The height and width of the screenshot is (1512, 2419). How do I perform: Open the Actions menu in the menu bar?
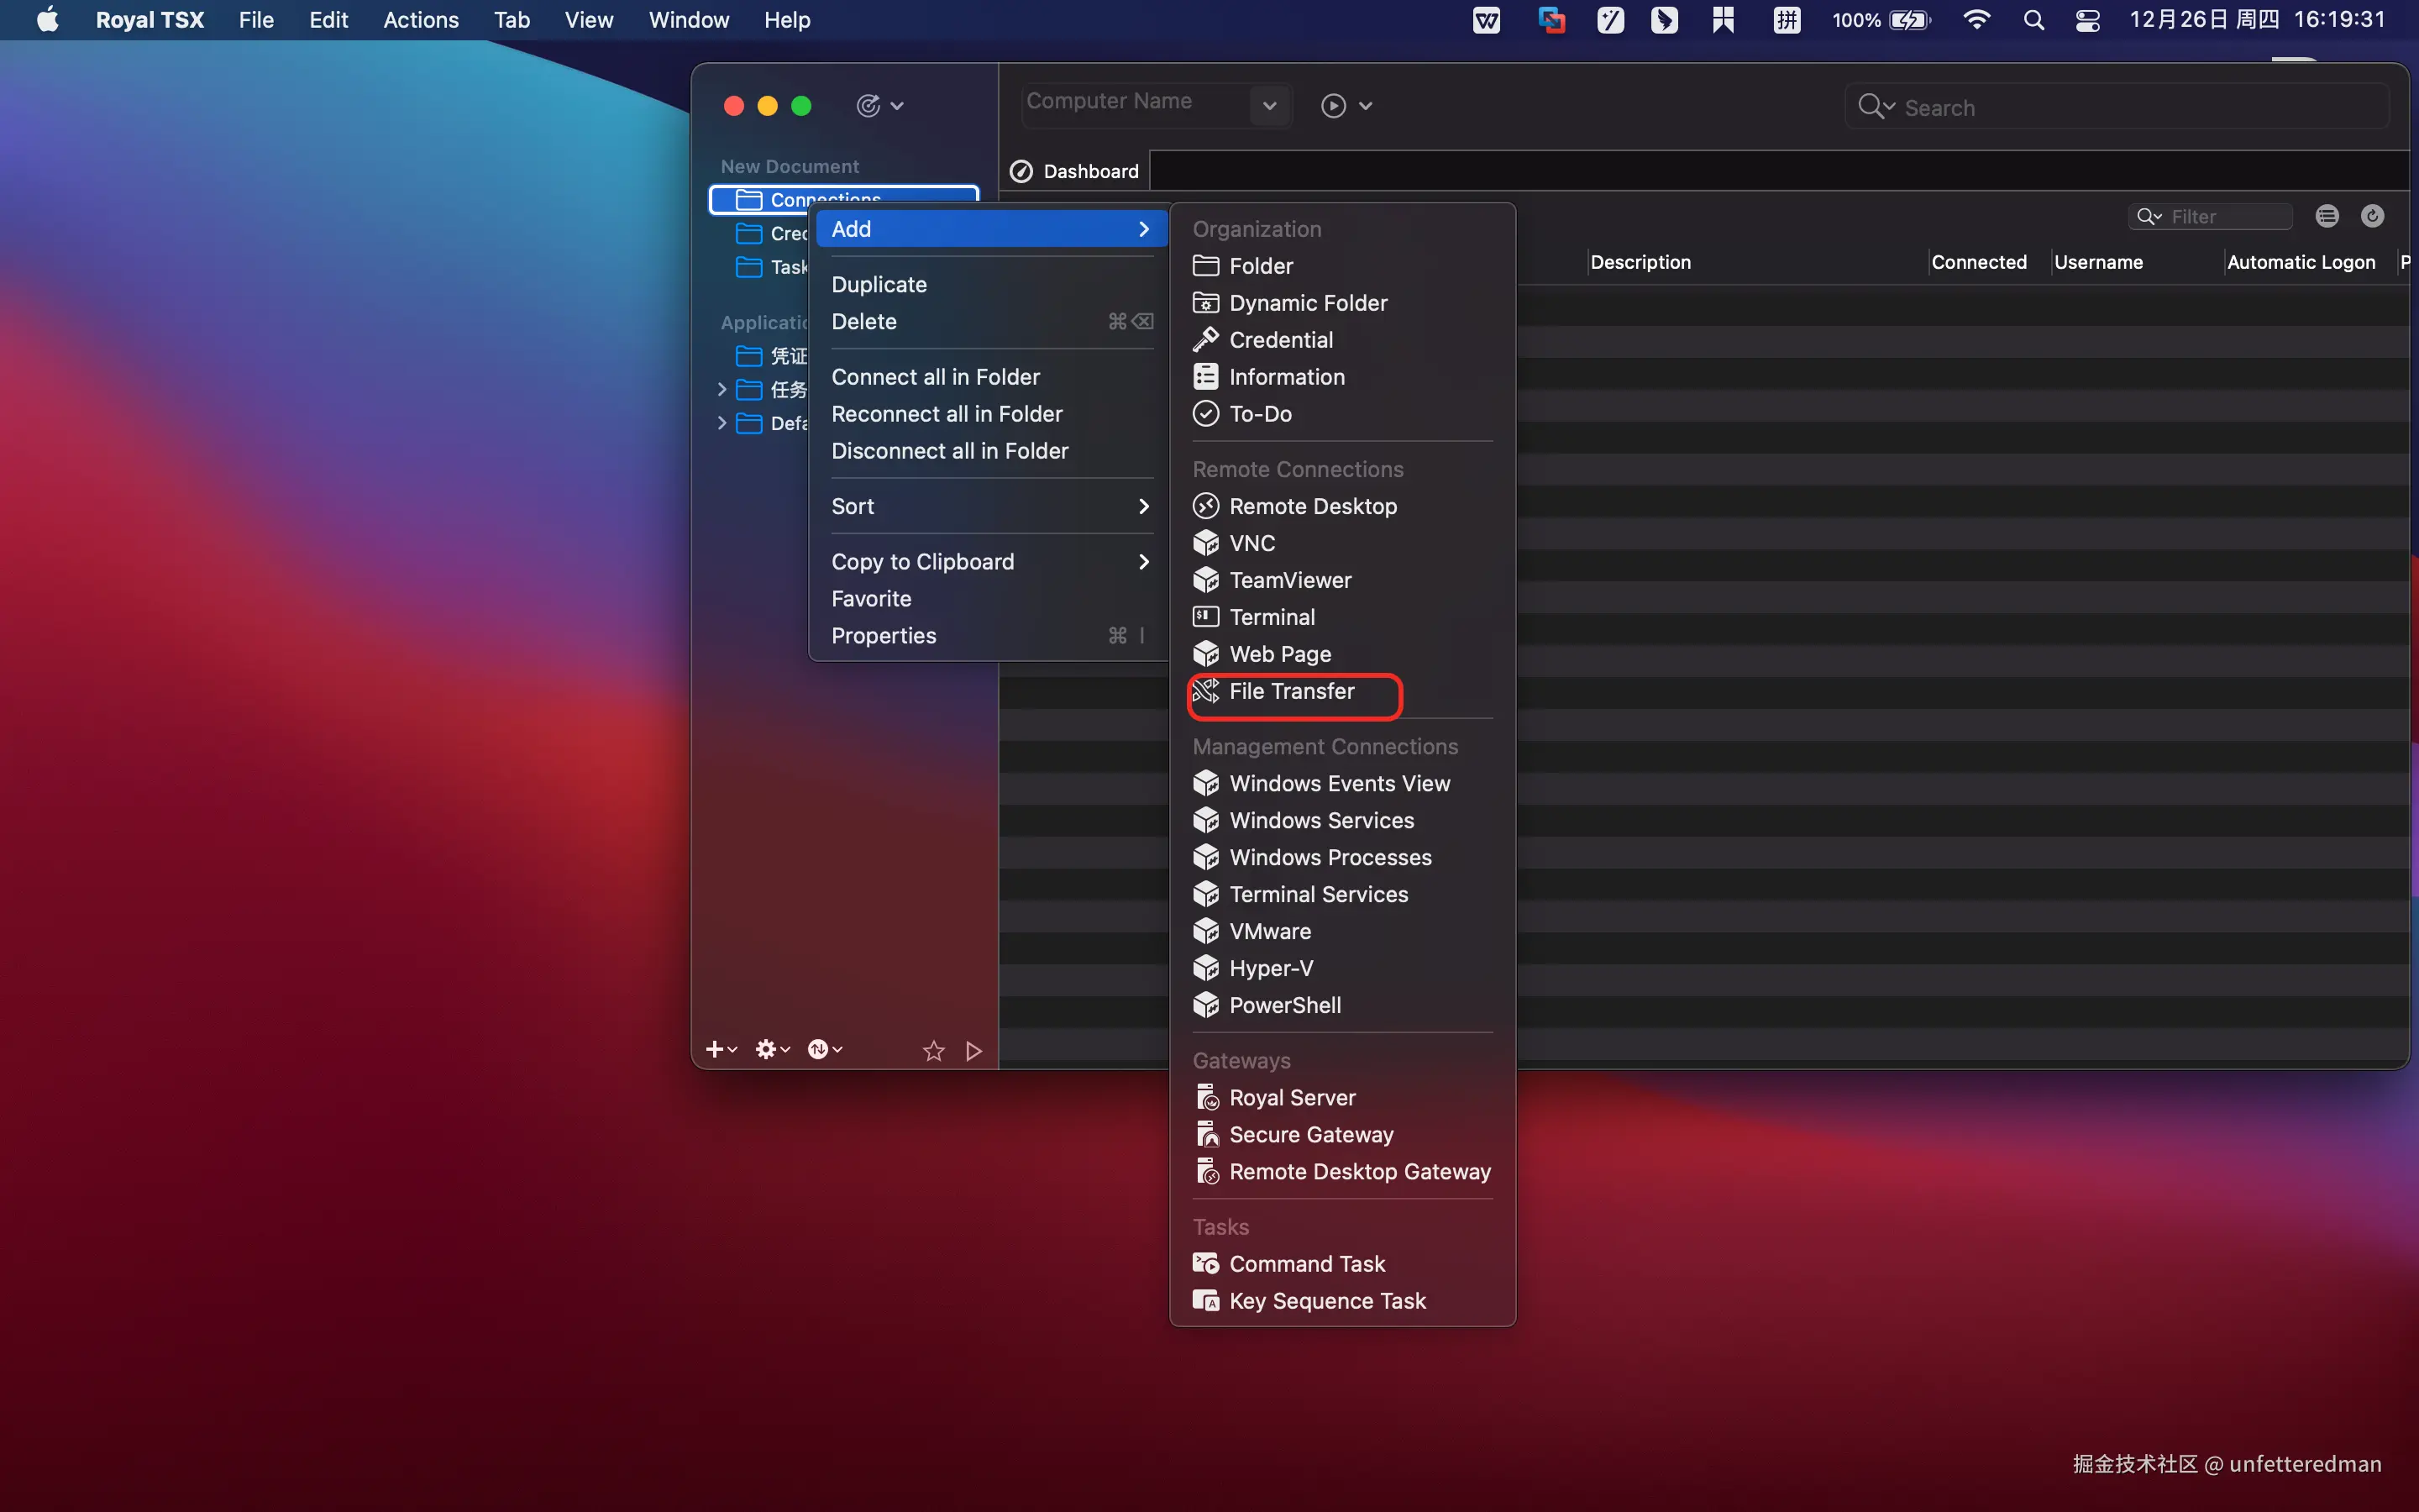point(420,20)
